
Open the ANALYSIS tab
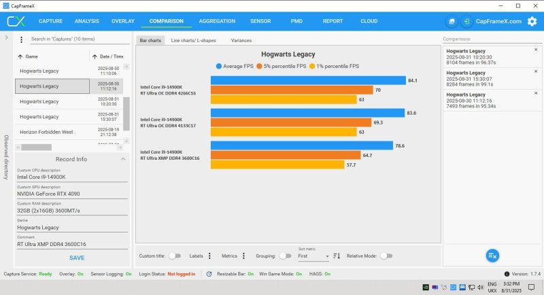pyautogui.click(x=87, y=21)
